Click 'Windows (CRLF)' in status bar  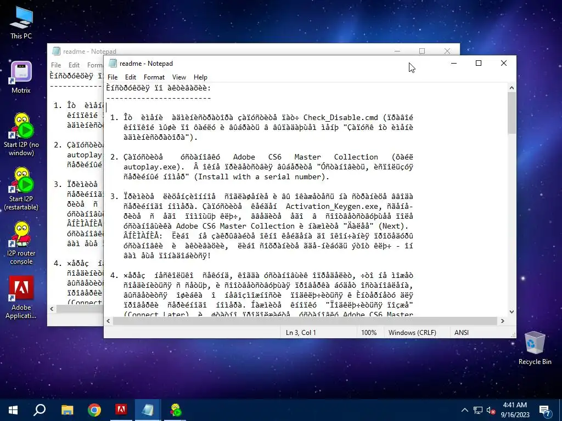(x=412, y=333)
